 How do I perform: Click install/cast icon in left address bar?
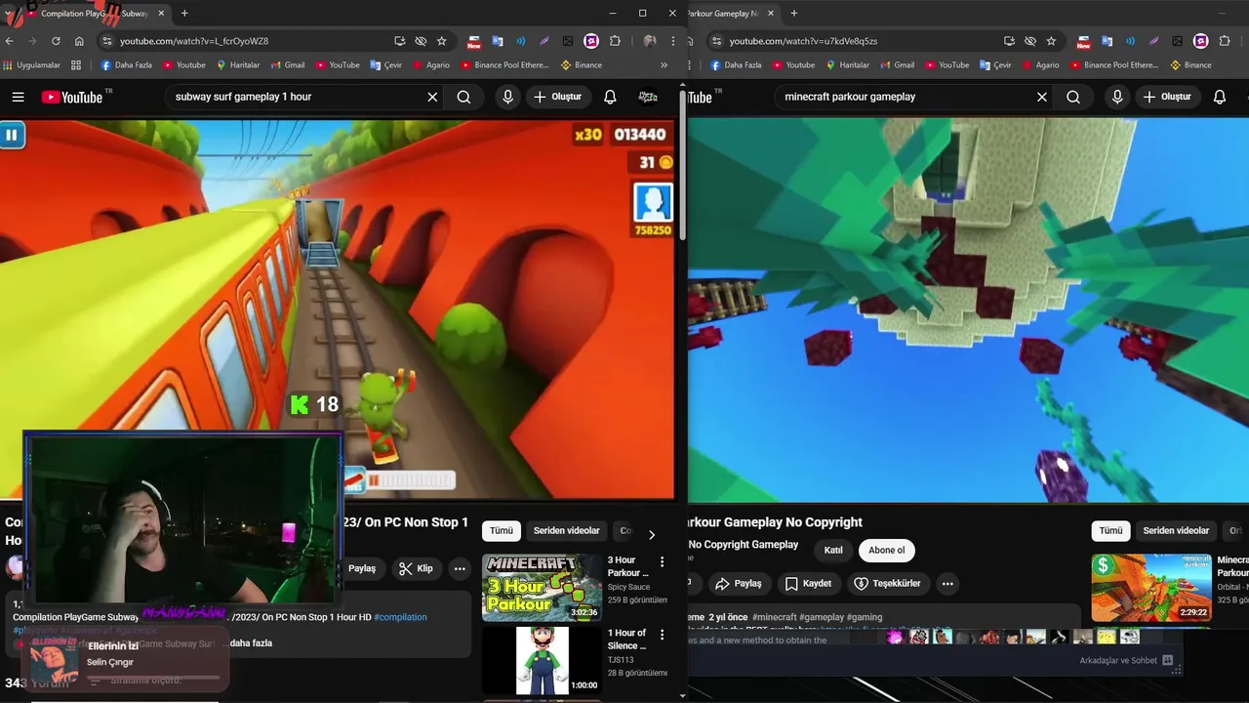pyautogui.click(x=399, y=41)
